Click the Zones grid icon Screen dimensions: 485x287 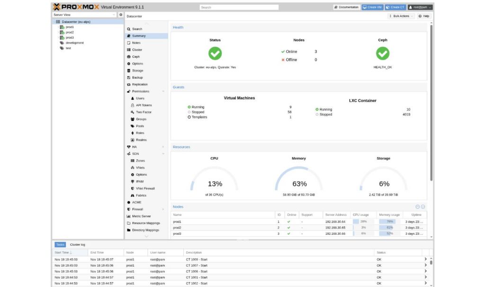tap(133, 161)
